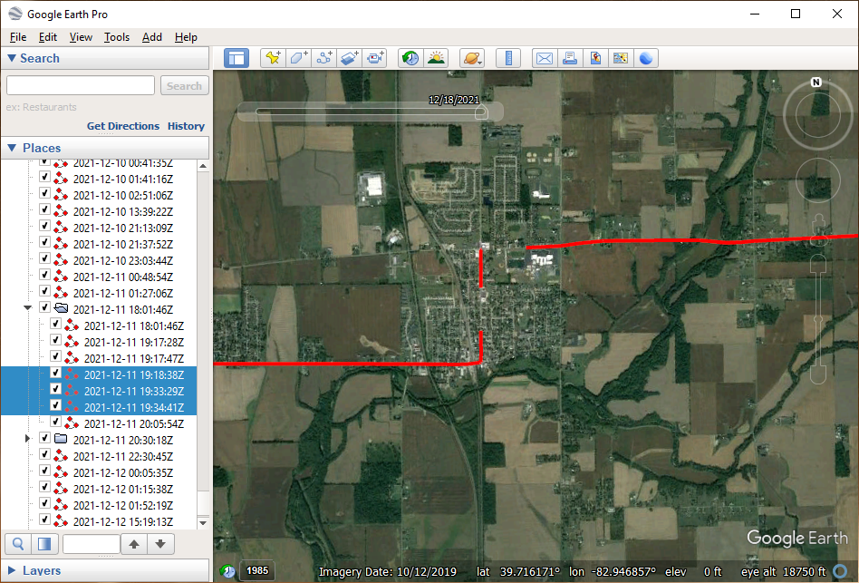Show historical imagery clock icon in toolbar
This screenshot has width=859, height=583.
(410, 58)
